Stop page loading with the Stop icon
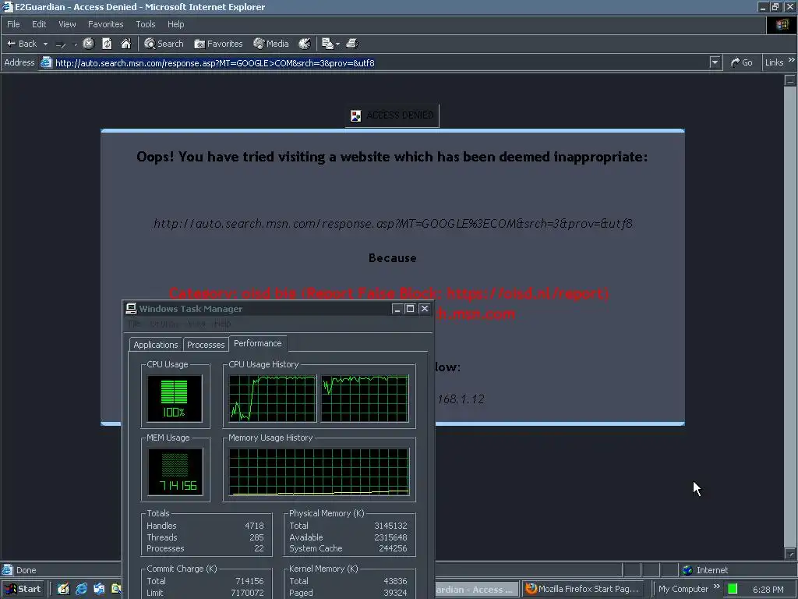The height and width of the screenshot is (599, 798). (x=89, y=44)
